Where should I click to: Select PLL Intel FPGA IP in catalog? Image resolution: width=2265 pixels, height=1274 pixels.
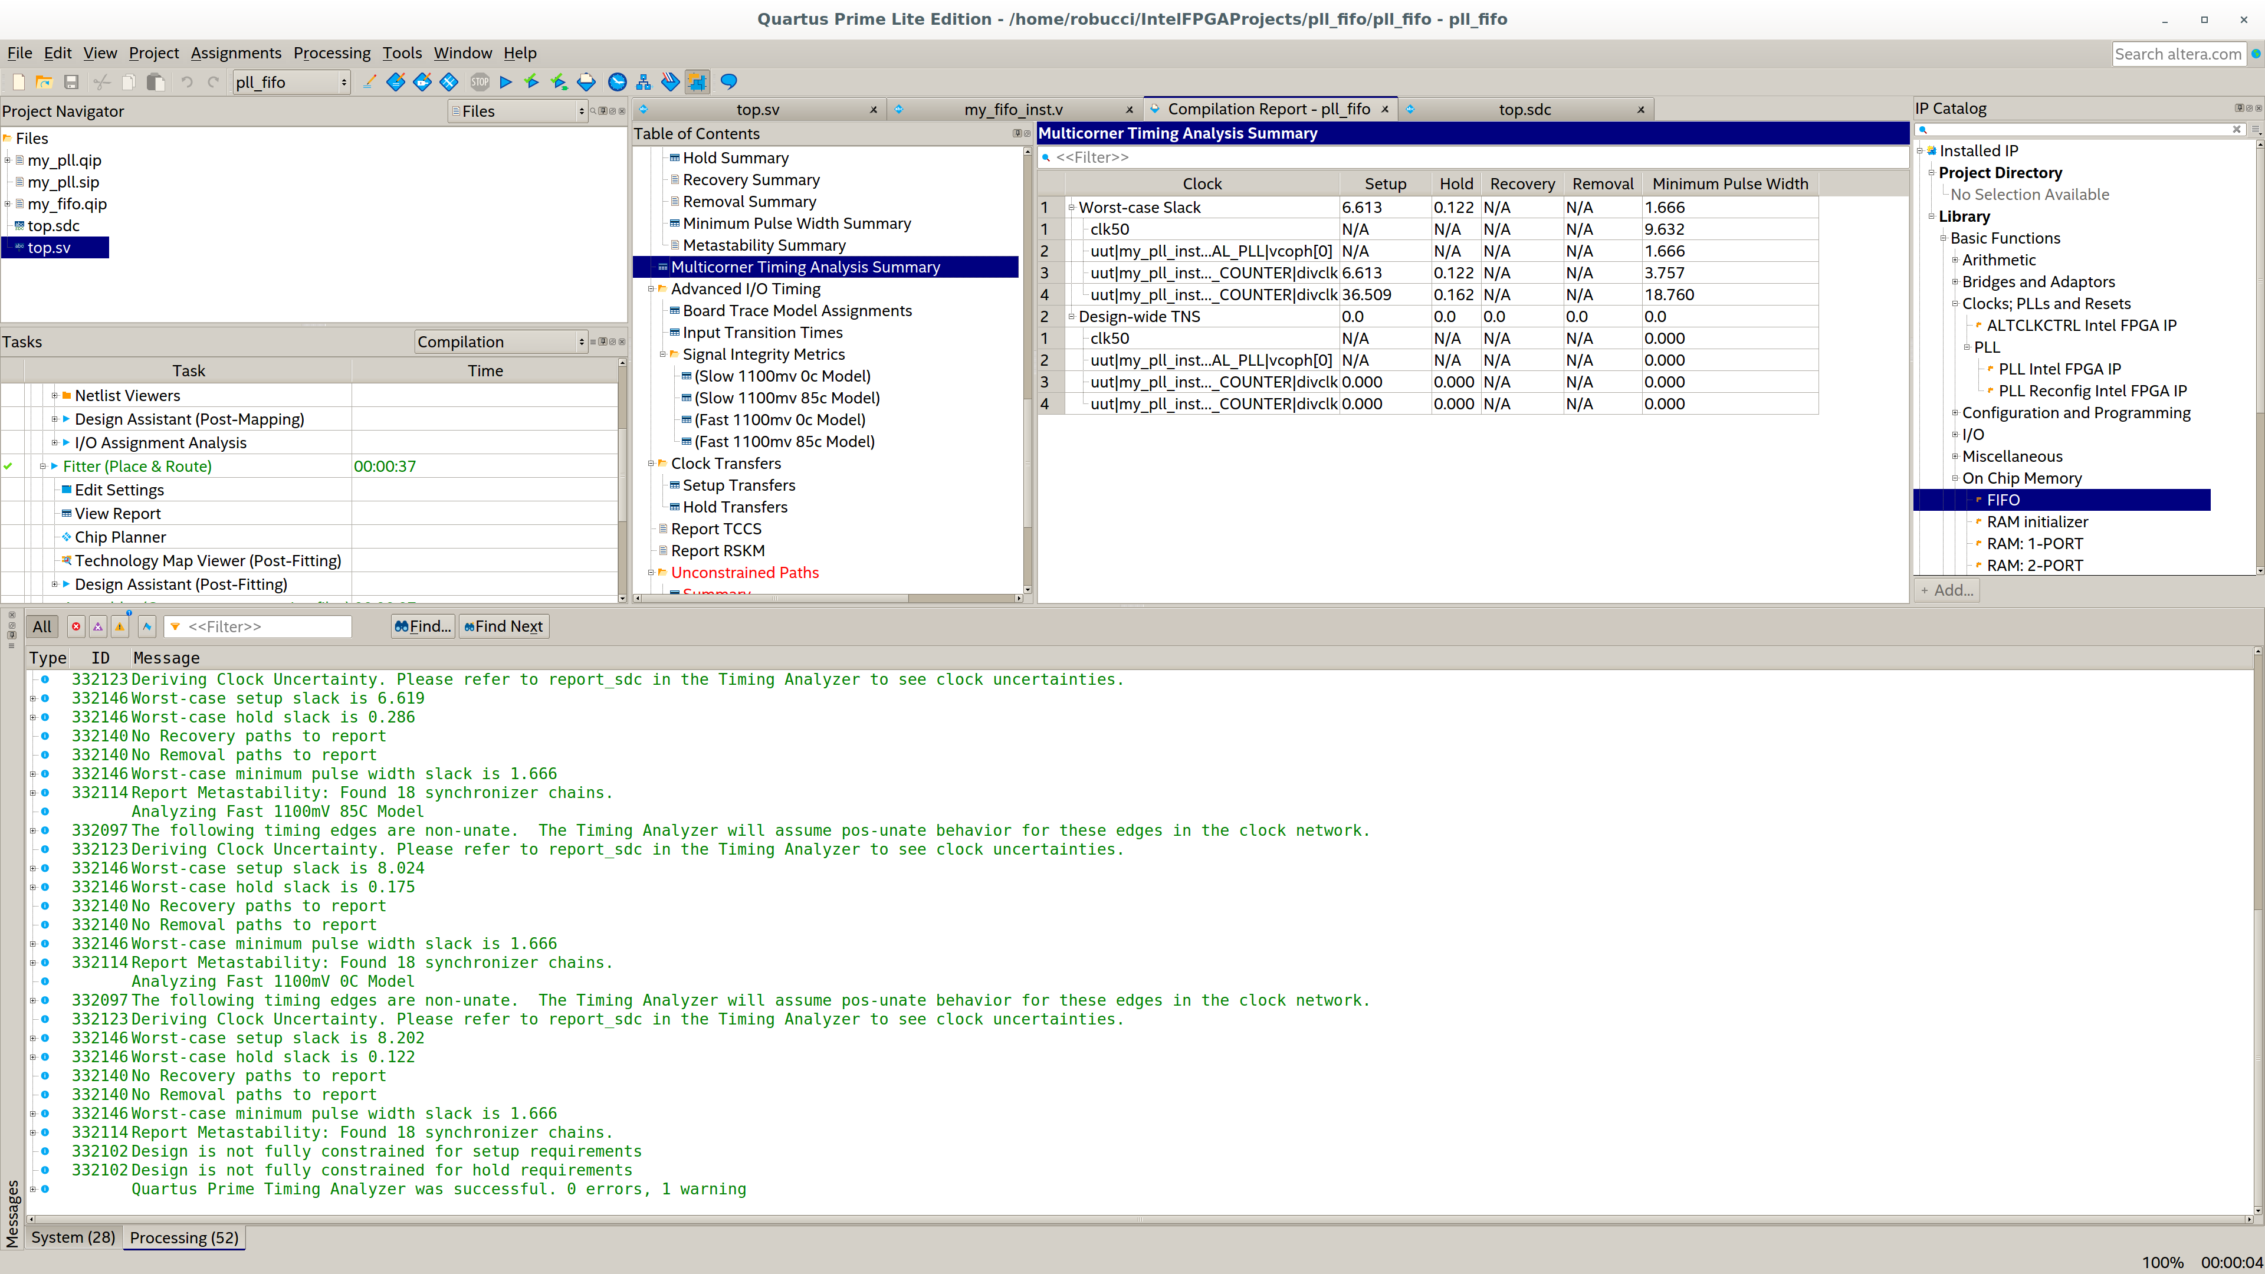coord(2059,369)
